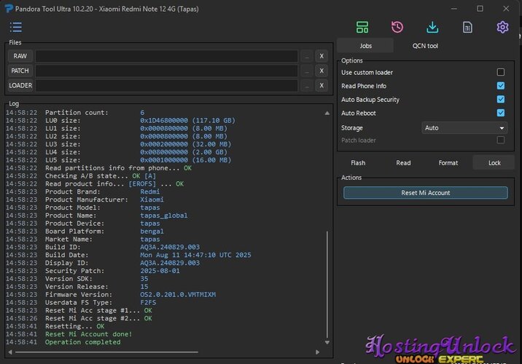Browse for a LOADER file

(x=307, y=85)
